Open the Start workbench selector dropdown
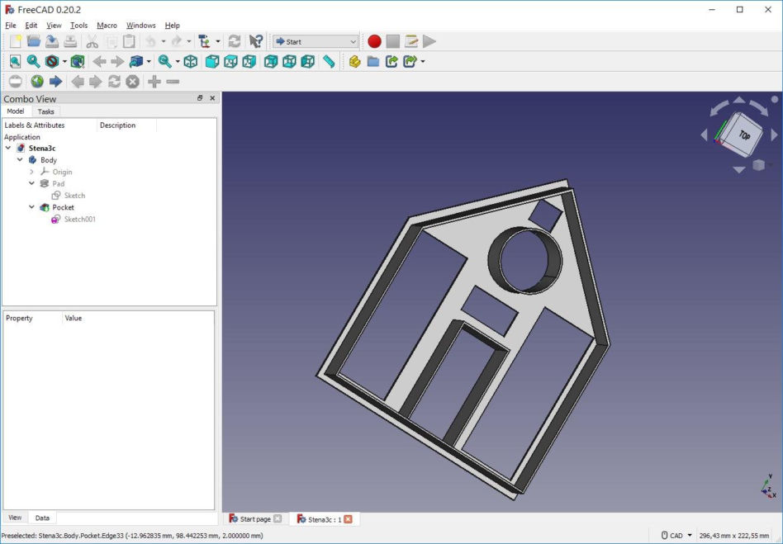 (316, 41)
